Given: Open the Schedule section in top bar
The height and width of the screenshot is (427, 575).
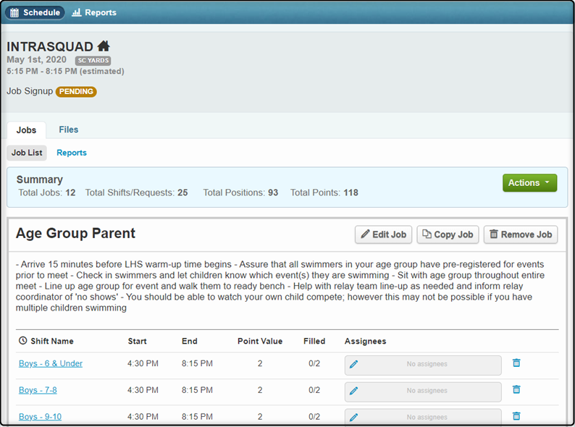Looking at the screenshot, I should [35, 12].
